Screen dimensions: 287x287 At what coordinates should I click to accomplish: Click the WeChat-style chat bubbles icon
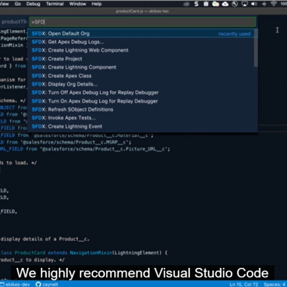point(216,4)
